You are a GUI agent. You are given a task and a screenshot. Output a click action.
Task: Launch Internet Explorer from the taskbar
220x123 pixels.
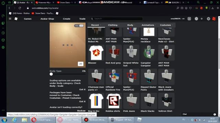[x=14, y=120]
